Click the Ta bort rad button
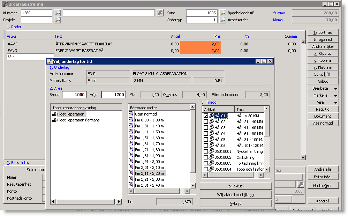Viewport: 348px width, 216px height. click(x=323, y=32)
